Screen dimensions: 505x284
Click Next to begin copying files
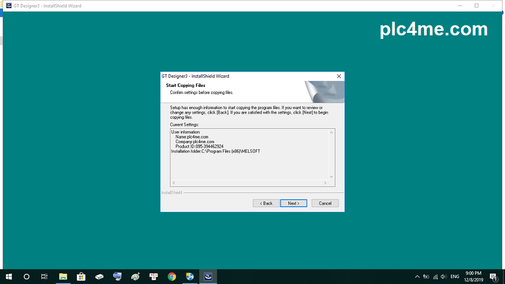coord(293,203)
